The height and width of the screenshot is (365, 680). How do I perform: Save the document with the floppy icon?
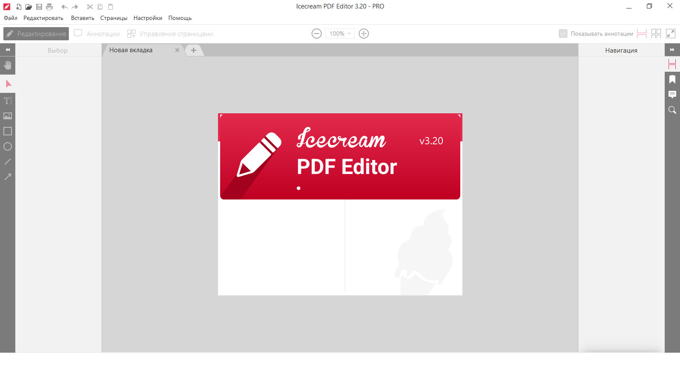[x=39, y=7]
